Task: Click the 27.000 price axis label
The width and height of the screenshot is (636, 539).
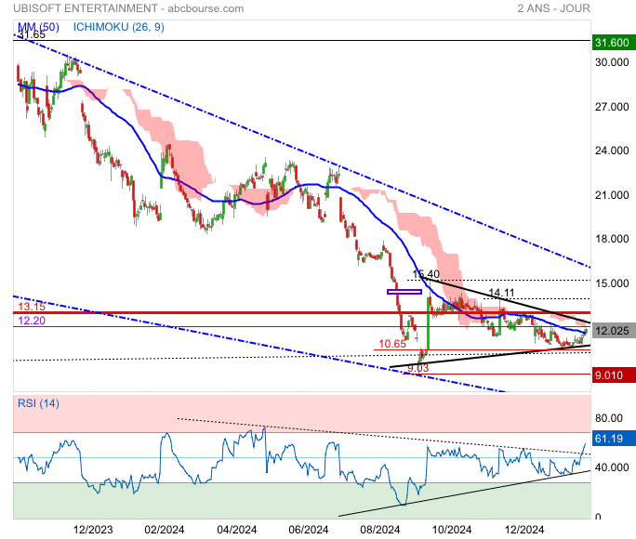Action: click(x=612, y=107)
